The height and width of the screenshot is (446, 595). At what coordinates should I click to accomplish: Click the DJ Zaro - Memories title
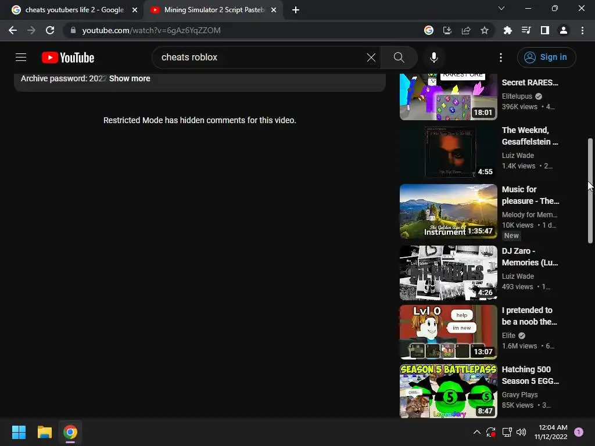(x=530, y=257)
